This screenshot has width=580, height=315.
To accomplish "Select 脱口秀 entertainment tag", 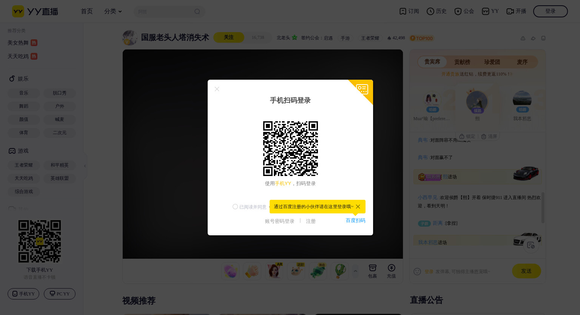I will click(60, 93).
